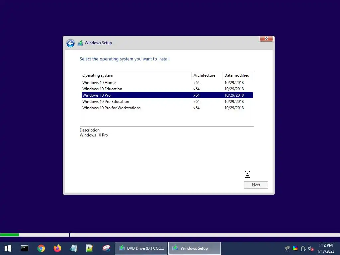Select Windows 10 Education row
Screen dimensions: 340x255
pos(167,89)
